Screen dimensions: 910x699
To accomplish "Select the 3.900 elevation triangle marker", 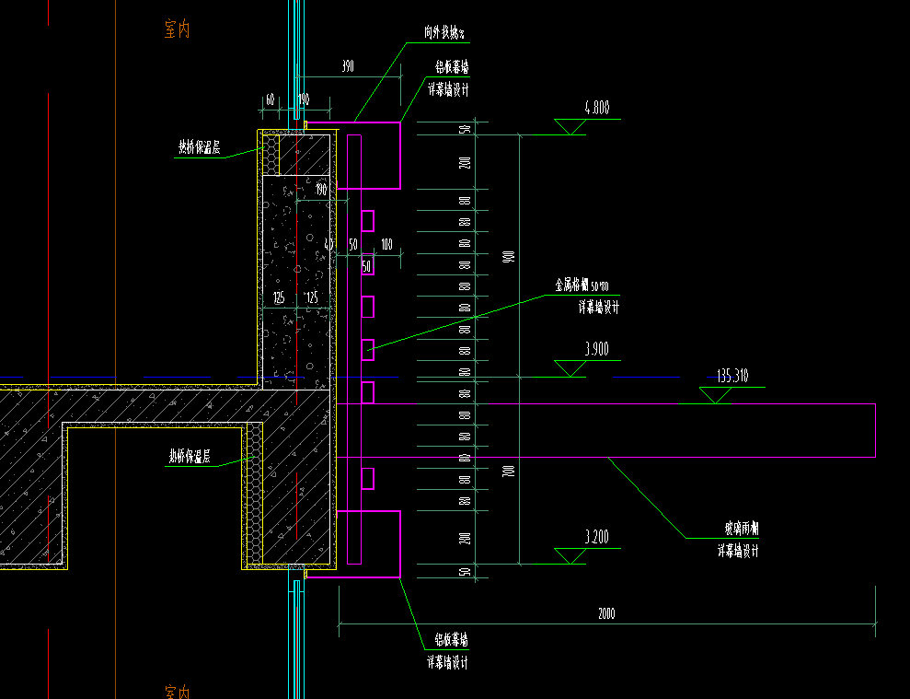I will (570, 368).
